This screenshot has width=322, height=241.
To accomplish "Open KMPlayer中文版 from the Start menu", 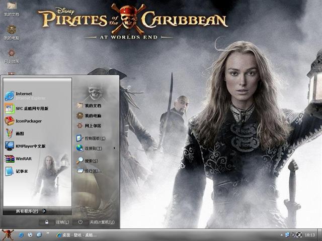I will [x=29, y=146].
